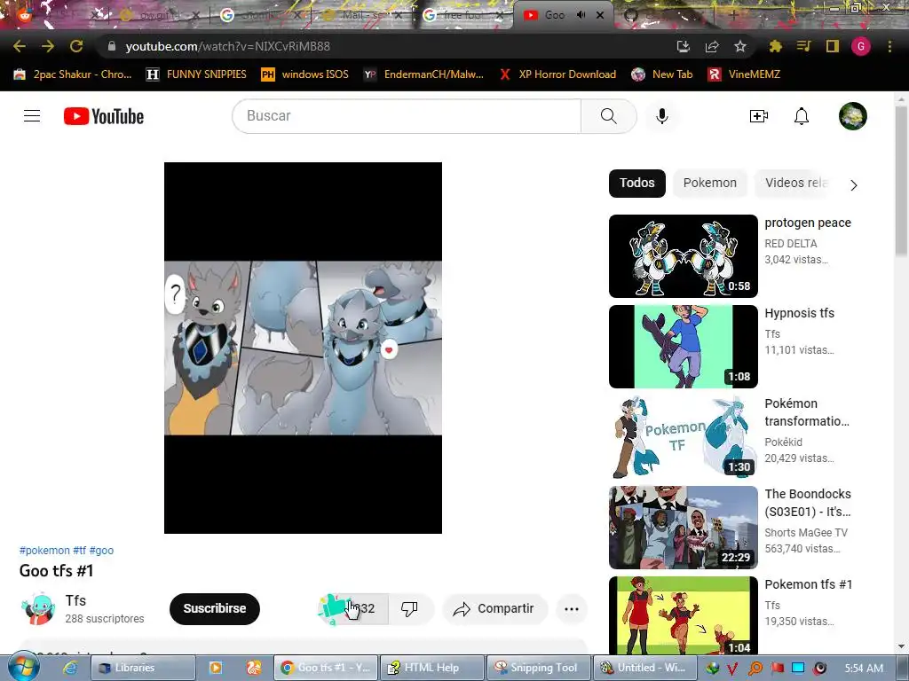
Task: Open the EndermanCH/Malw... bookmark
Action: pyautogui.click(x=423, y=74)
